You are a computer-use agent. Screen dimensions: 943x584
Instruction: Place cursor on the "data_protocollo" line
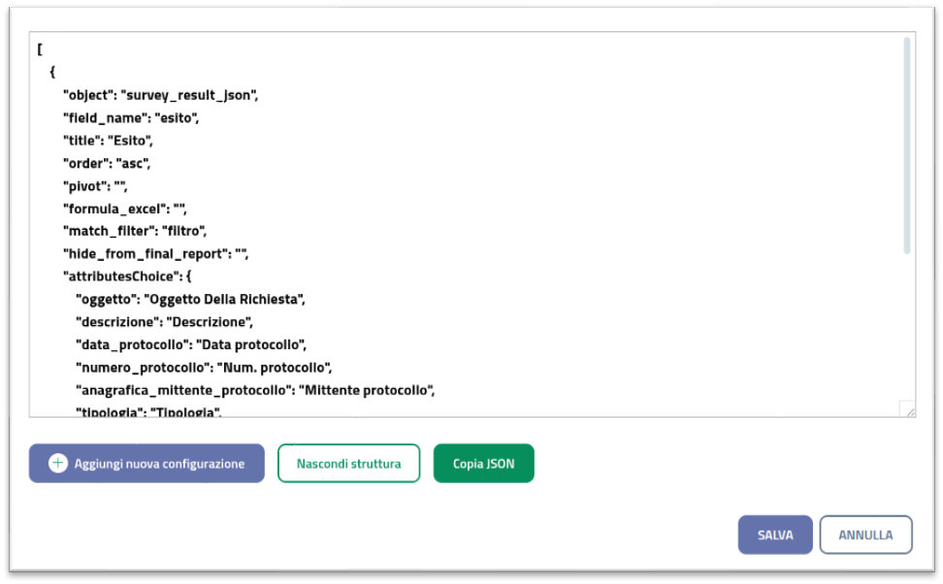(191, 344)
